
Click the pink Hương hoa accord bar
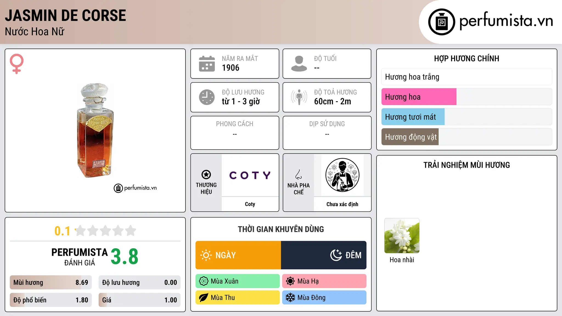tap(467, 97)
